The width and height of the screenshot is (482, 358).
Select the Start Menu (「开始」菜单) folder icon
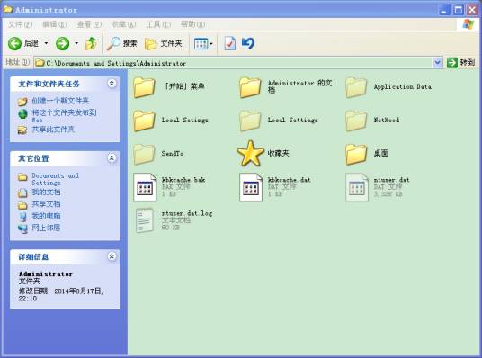pos(144,87)
